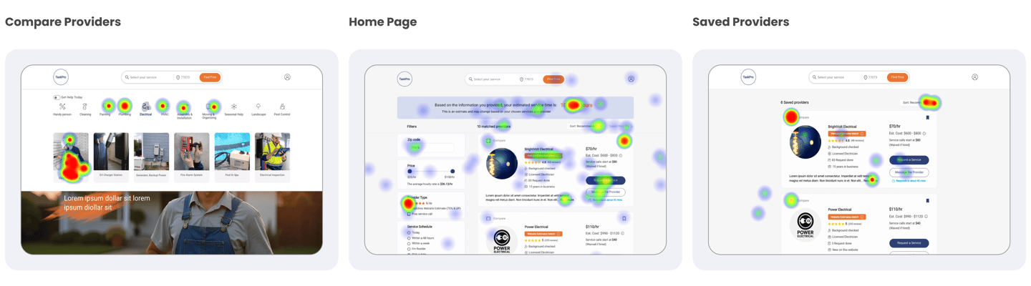Toggle Get Help Today switch
The width and height of the screenshot is (1031, 286).
tap(57, 97)
